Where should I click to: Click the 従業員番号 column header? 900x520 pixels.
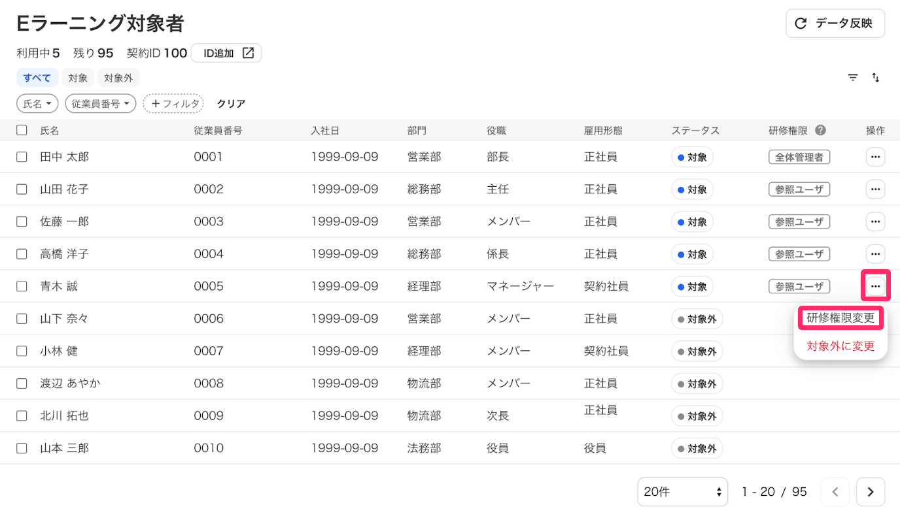click(x=218, y=130)
